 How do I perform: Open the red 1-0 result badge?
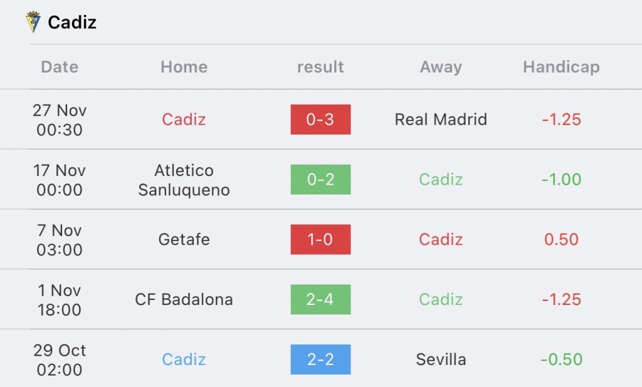320,239
